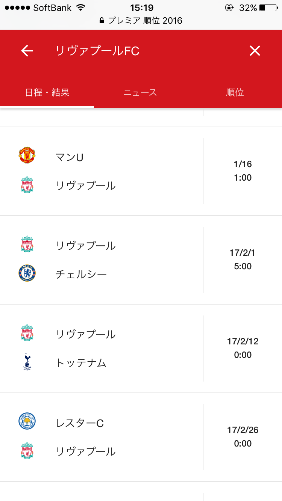Image resolution: width=282 pixels, height=501 pixels.
Task: Tap the Manchester United crest
Action: [x=27, y=155]
